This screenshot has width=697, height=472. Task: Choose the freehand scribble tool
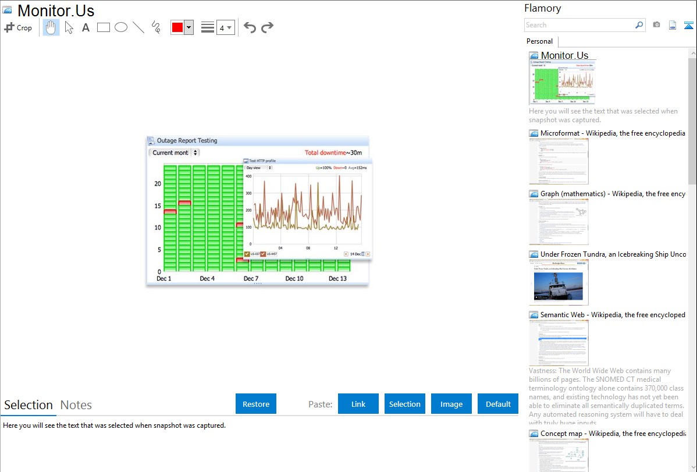[x=156, y=27]
